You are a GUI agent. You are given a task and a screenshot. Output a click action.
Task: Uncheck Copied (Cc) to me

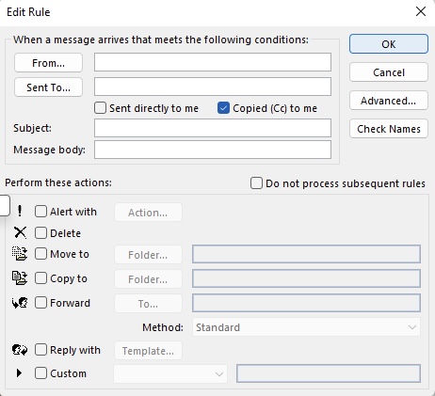pyautogui.click(x=223, y=108)
